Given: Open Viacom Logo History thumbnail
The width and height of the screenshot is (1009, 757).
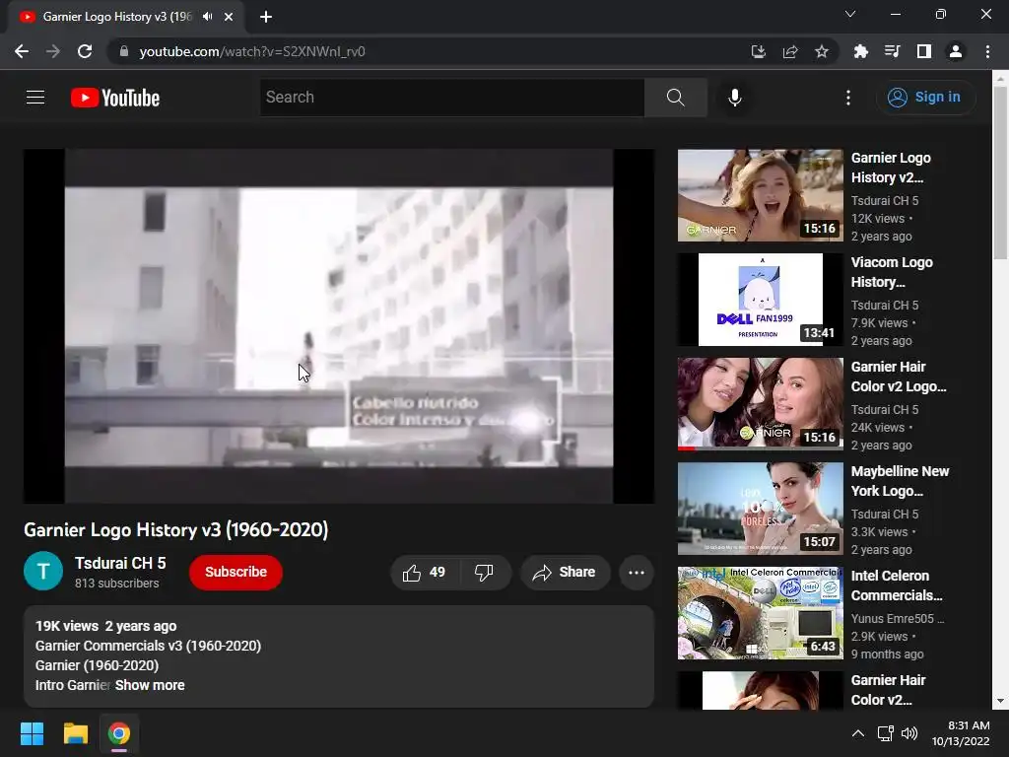Looking at the screenshot, I should pos(760,300).
